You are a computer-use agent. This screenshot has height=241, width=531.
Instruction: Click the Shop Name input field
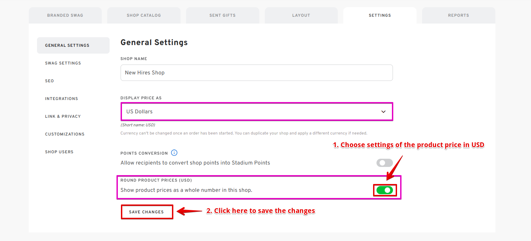(256, 73)
